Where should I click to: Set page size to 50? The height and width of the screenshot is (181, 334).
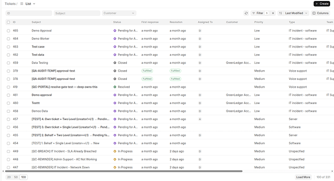coord(16,177)
